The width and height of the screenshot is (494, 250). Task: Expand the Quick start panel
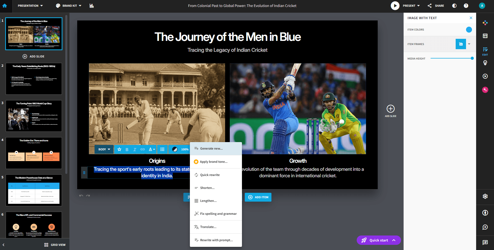click(379, 240)
